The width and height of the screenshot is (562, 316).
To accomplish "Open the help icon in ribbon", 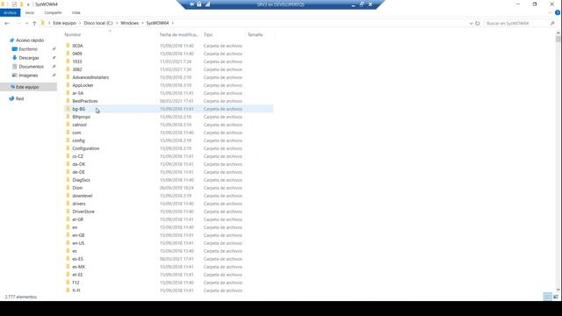I will click(558, 12).
